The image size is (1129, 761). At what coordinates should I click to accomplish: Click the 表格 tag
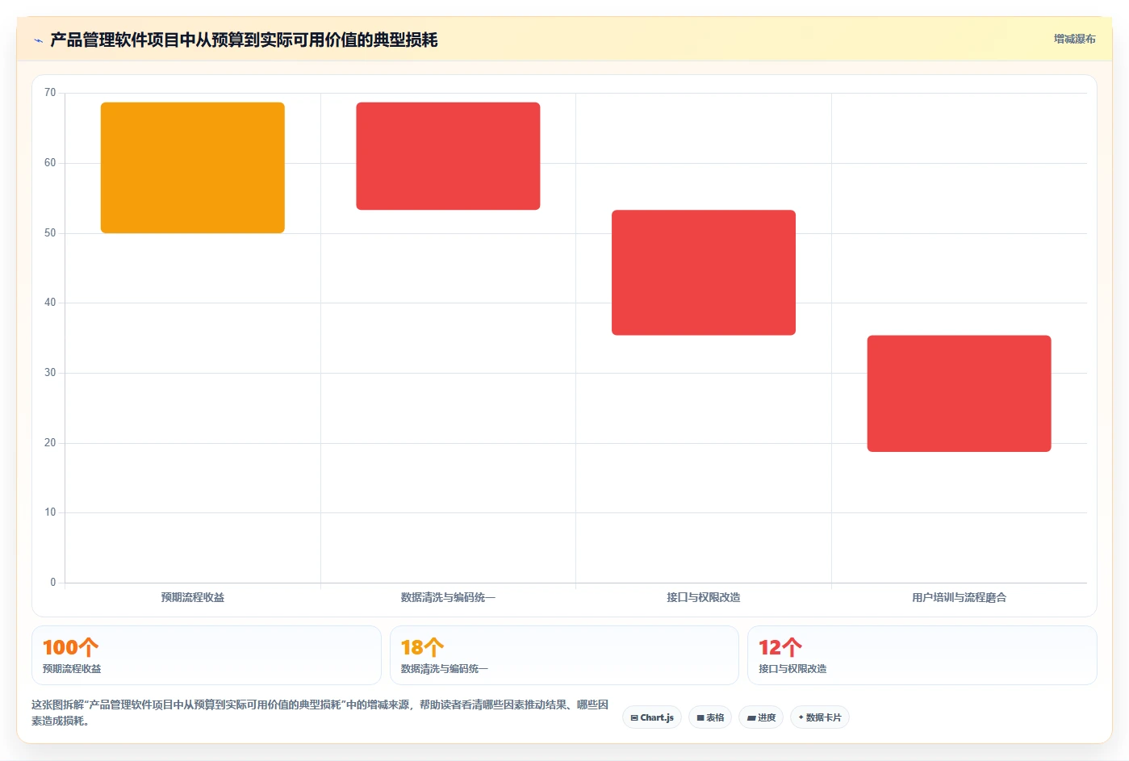click(x=710, y=717)
